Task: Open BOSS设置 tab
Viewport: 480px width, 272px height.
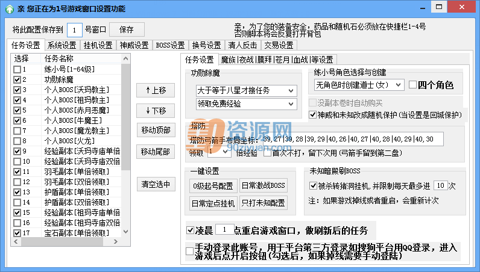Action: pos(170,45)
